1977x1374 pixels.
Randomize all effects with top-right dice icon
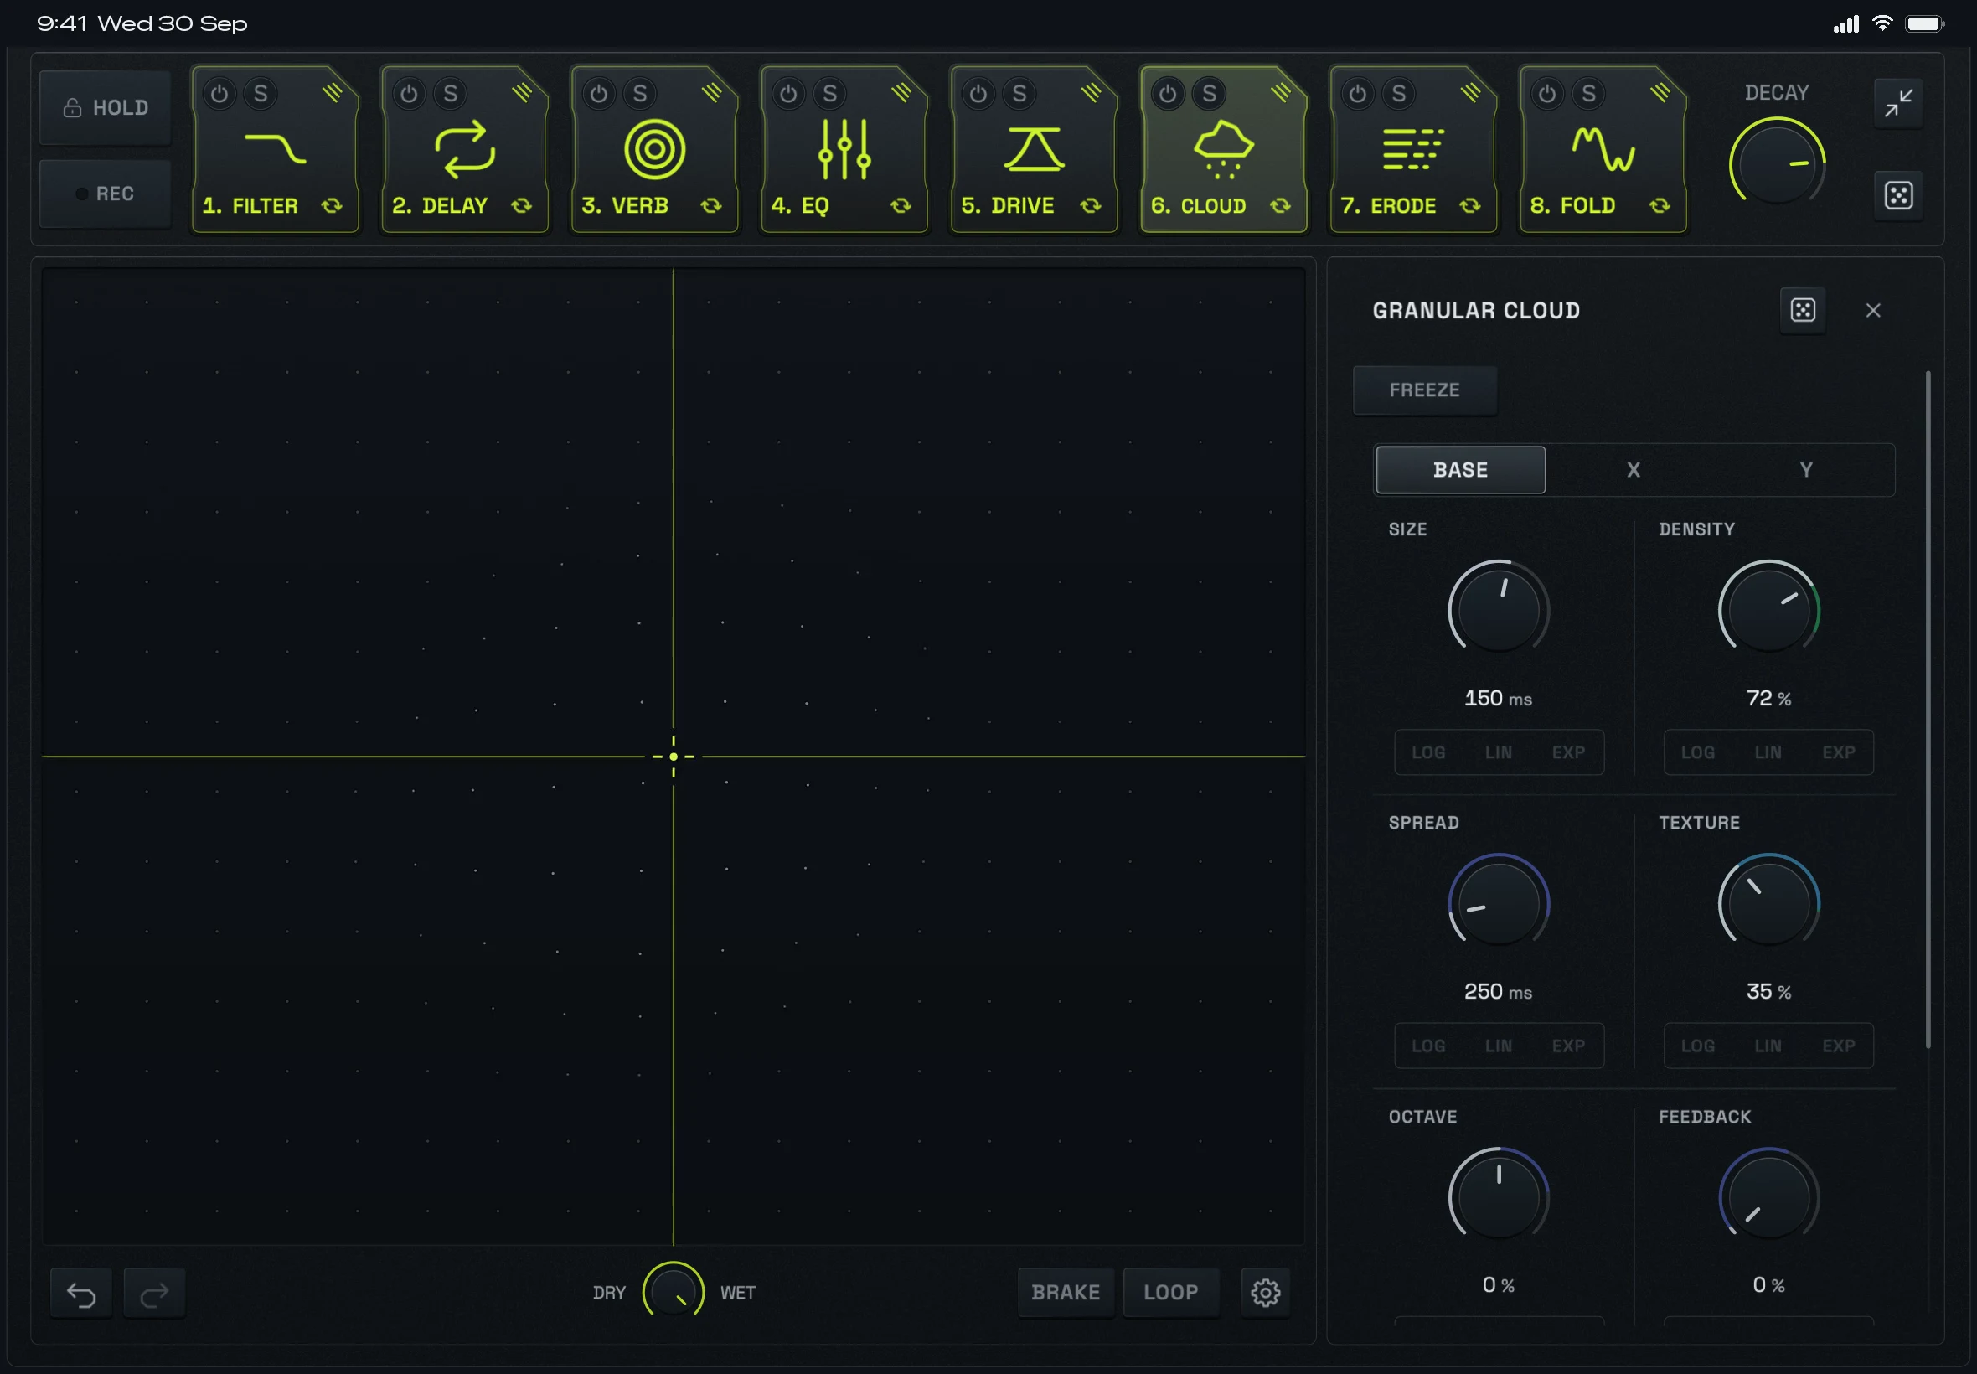1897,195
